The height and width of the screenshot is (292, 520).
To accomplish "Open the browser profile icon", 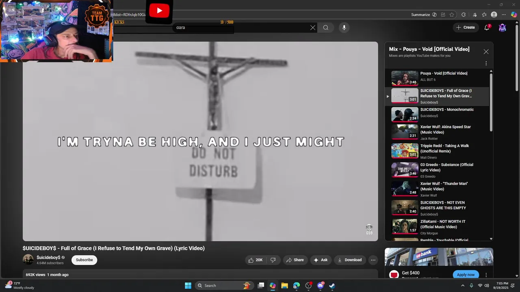I will point(494,15).
